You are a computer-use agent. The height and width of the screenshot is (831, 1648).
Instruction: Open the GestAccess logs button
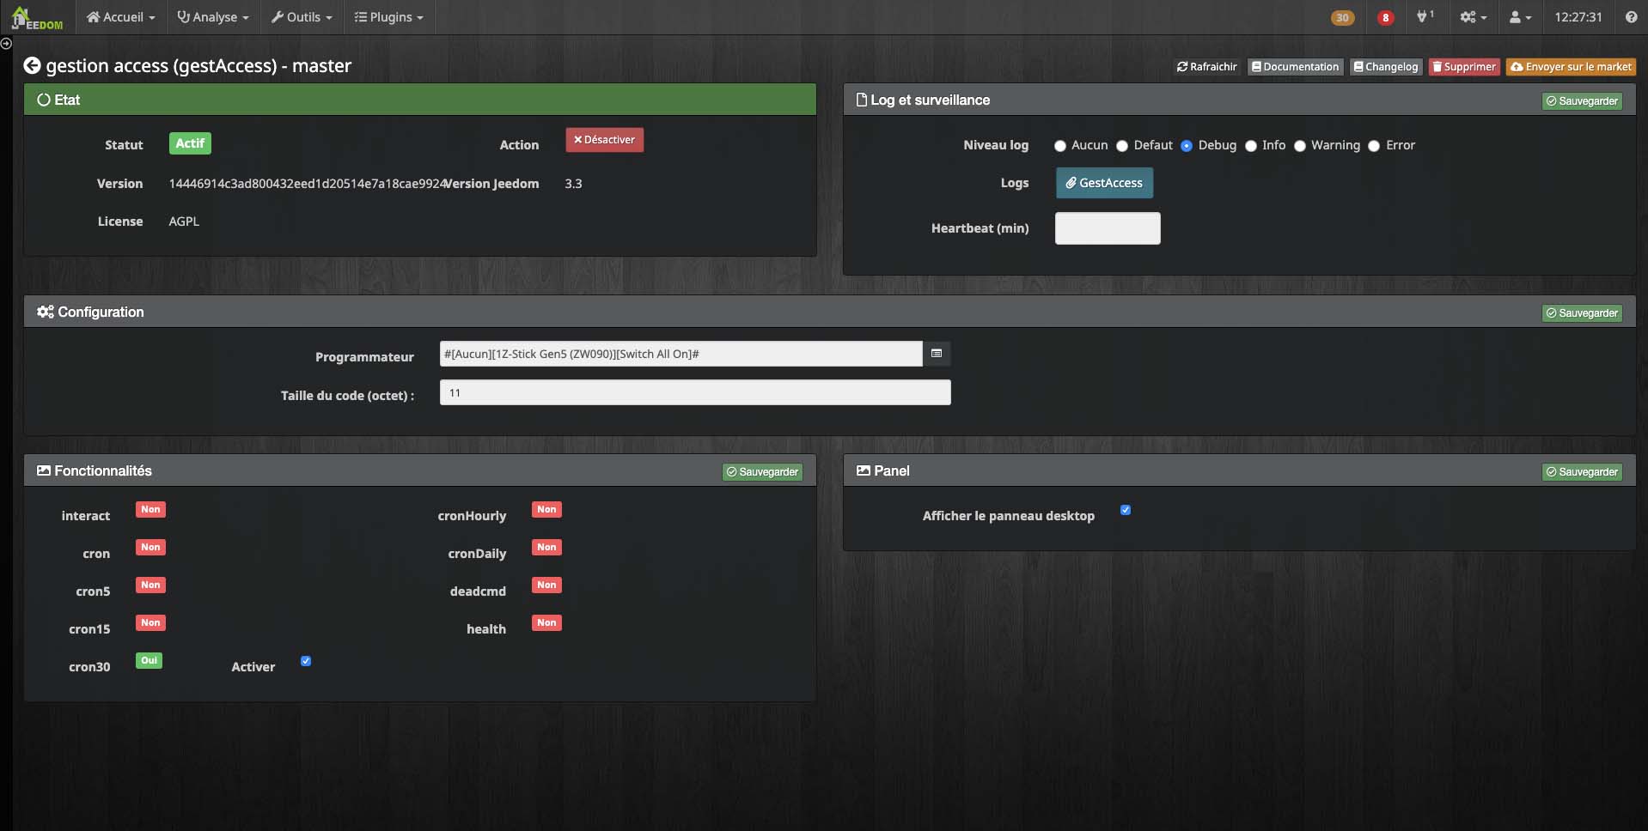1104,183
